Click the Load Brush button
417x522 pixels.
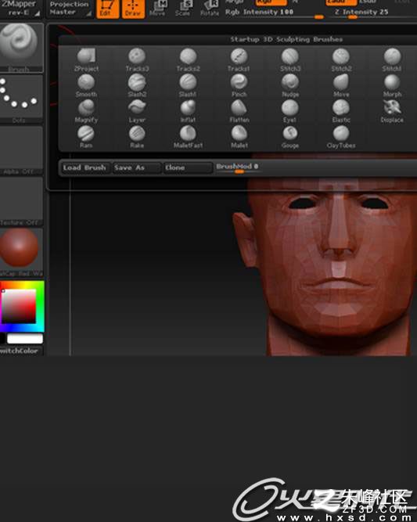[84, 167]
